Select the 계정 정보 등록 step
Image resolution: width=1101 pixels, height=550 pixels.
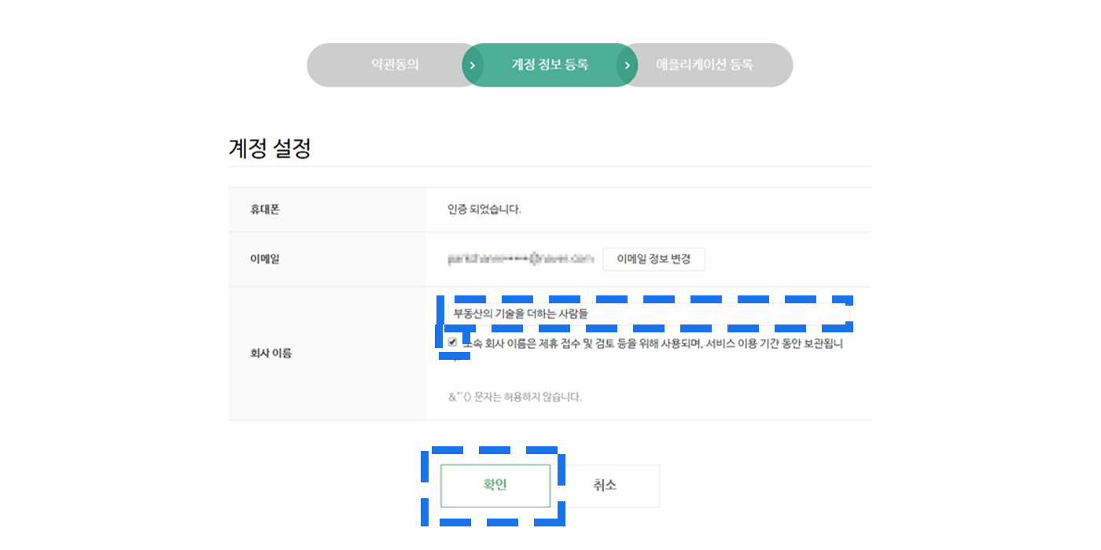pyautogui.click(x=550, y=65)
